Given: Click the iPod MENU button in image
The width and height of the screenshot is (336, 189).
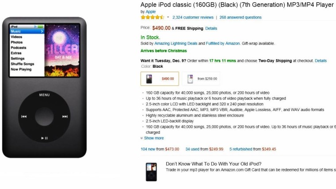Looking at the screenshot, I should (x=44, y=95).
